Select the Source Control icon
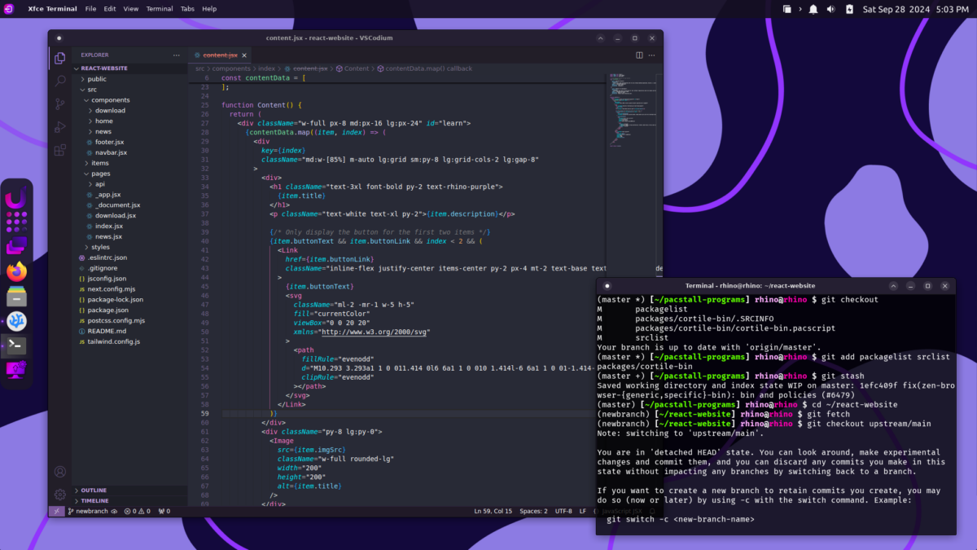 [x=59, y=103]
